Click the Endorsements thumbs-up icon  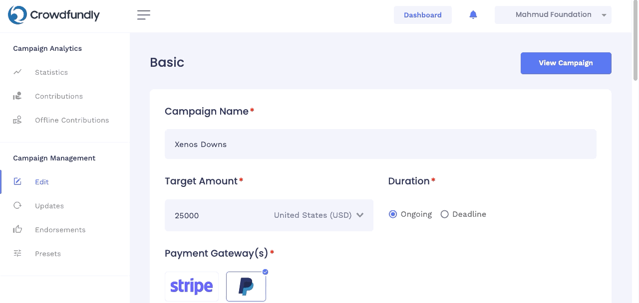[17, 229]
